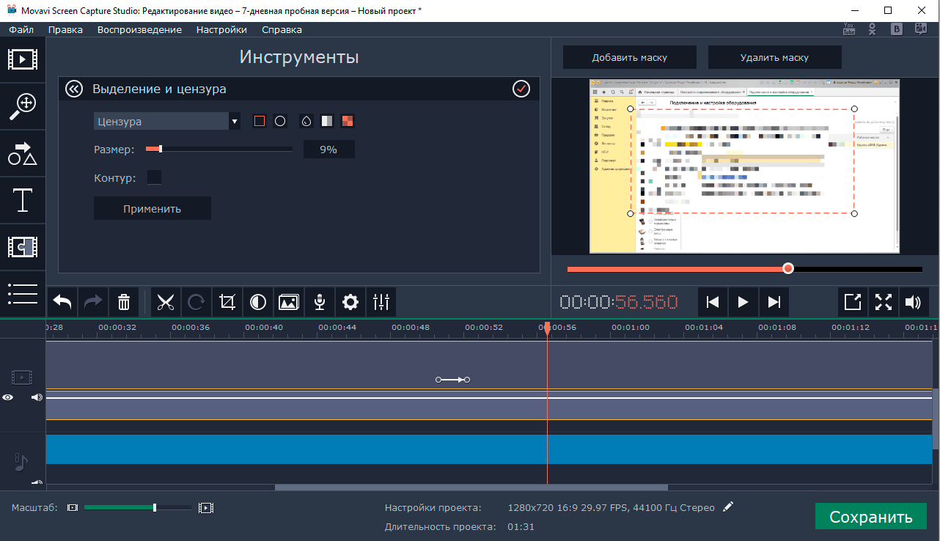Click the Сохранить button
Image resolution: width=940 pixels, height=541 pixels.
coord(870,517)
